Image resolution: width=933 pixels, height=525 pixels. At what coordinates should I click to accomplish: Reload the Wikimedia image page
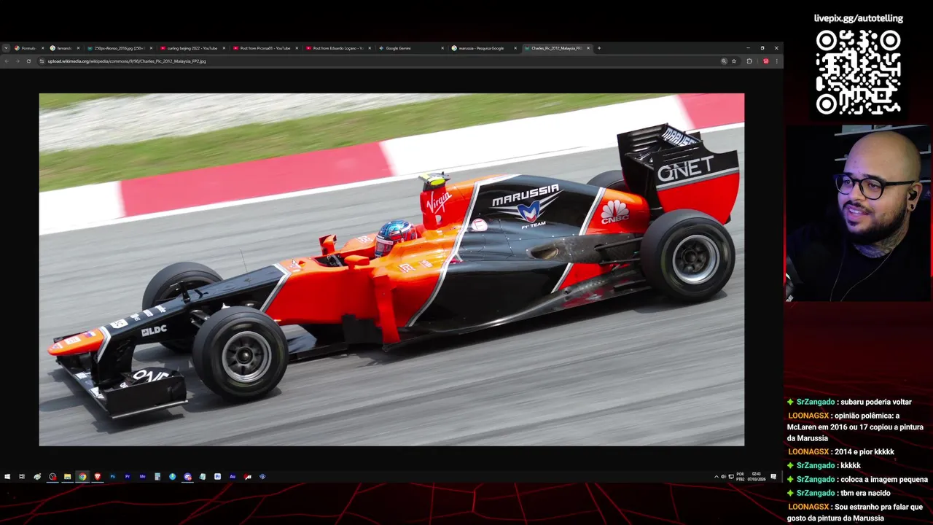click(x=28, y=61)
